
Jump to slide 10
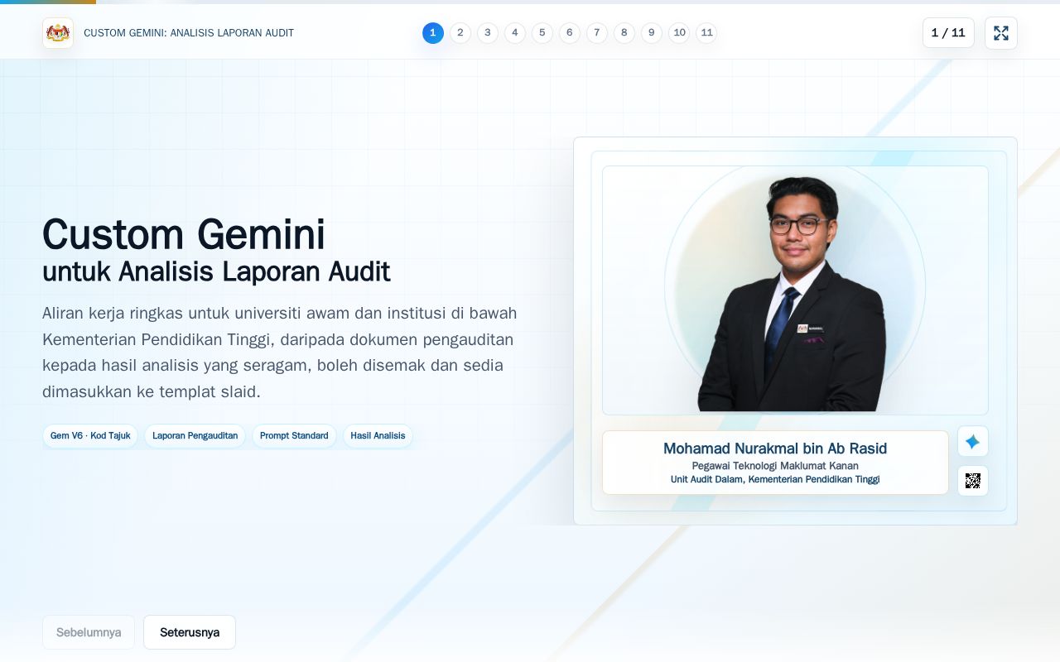click(x=679, y=33)
